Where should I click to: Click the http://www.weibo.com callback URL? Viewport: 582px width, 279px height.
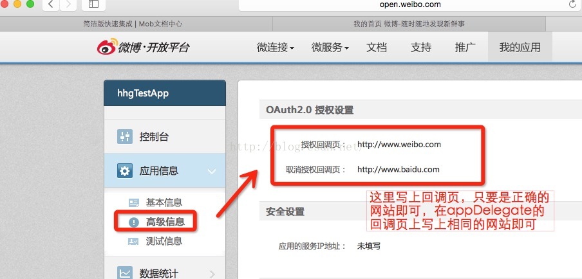pyautogui.click(x=399, y=145)
